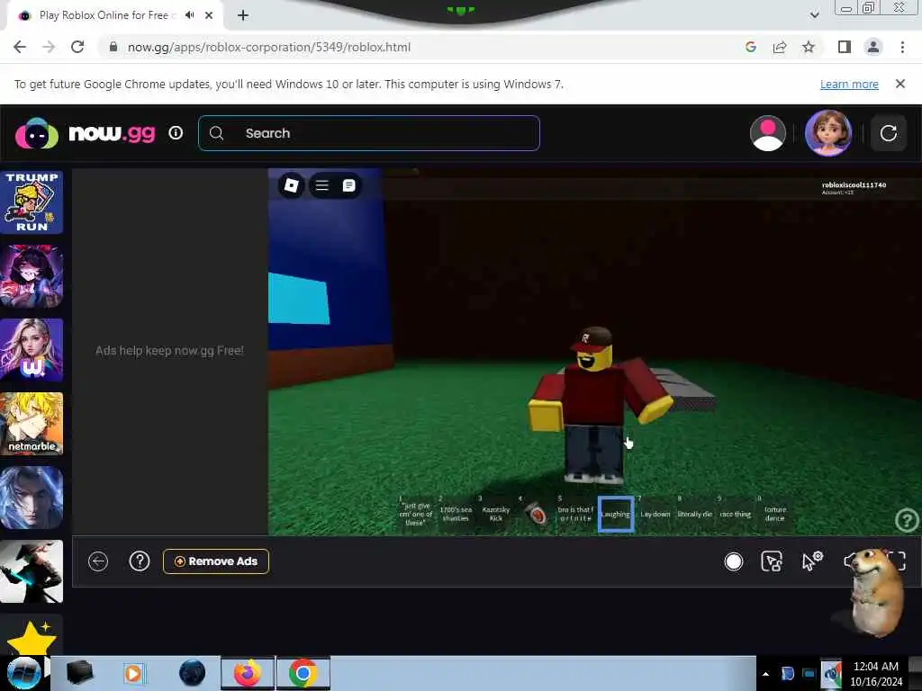Toggle the mouse cursor lock icon
Screen dimensions: 922x691
(x=772, y=561)
